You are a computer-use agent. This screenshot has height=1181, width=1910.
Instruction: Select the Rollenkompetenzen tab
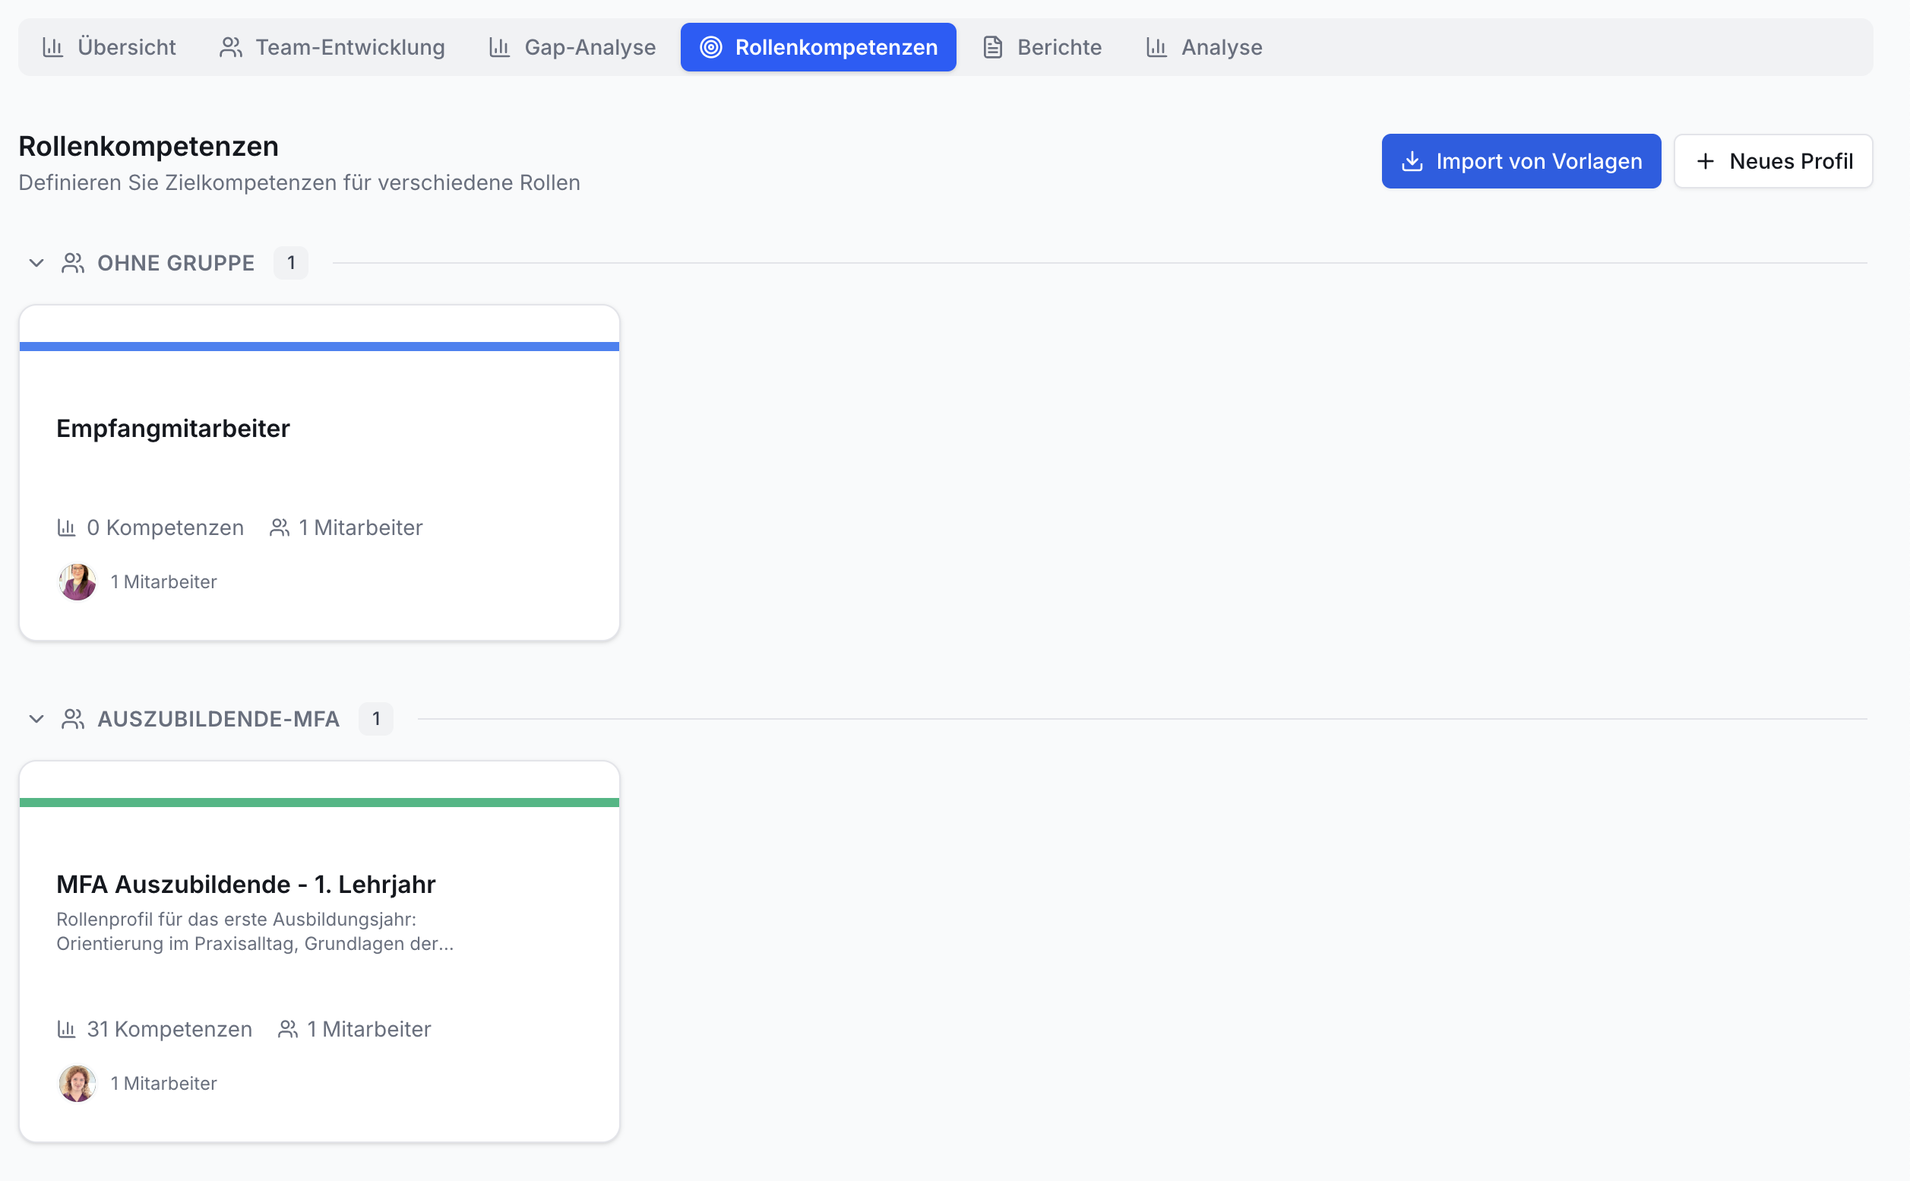(x=818, y=47)
